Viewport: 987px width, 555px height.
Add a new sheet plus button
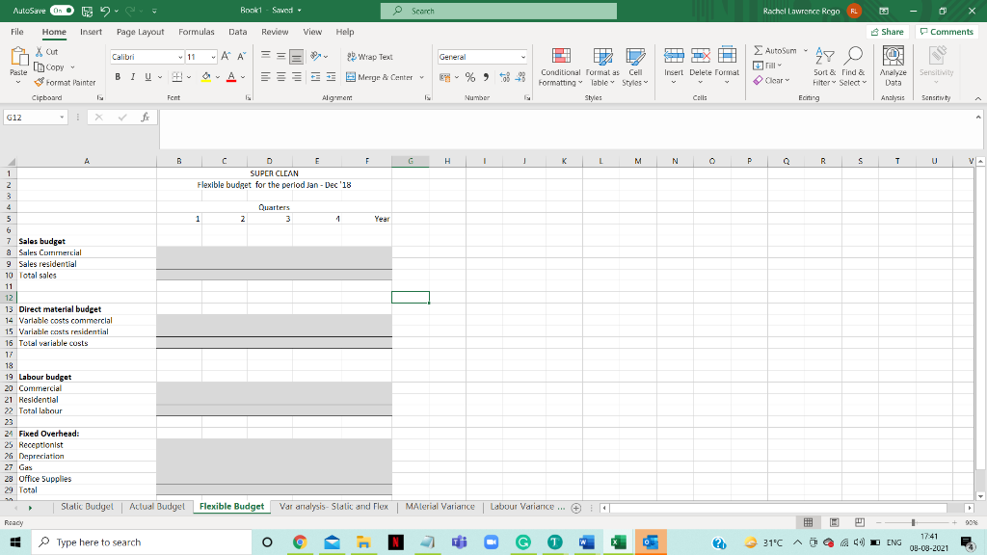pos(576,508)
